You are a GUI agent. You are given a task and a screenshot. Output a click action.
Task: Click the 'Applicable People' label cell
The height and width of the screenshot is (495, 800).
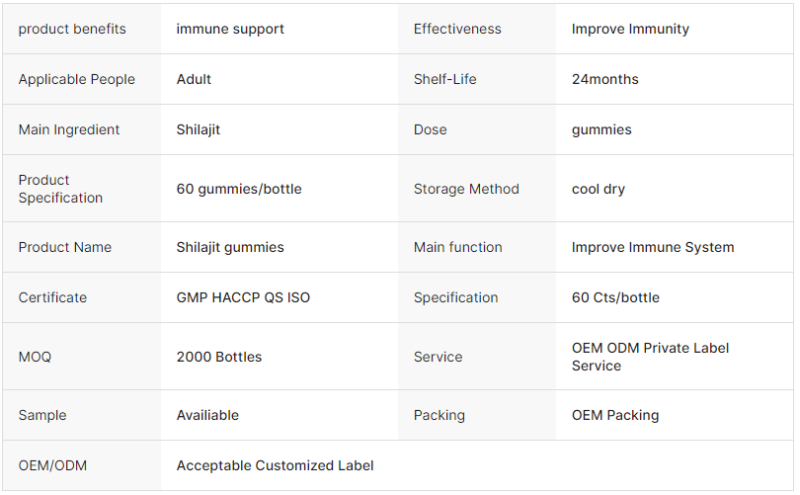click(77, 79)
